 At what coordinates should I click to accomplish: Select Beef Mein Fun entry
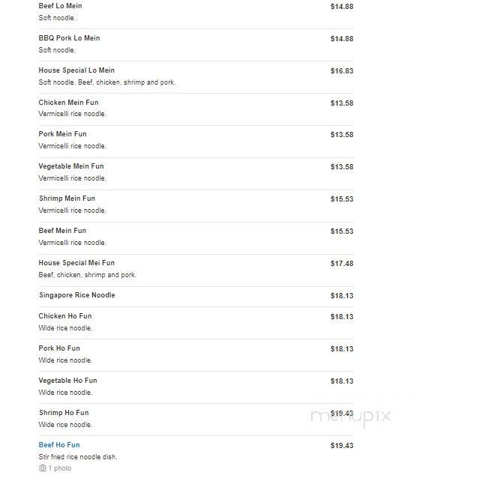[x=62, y=230]
